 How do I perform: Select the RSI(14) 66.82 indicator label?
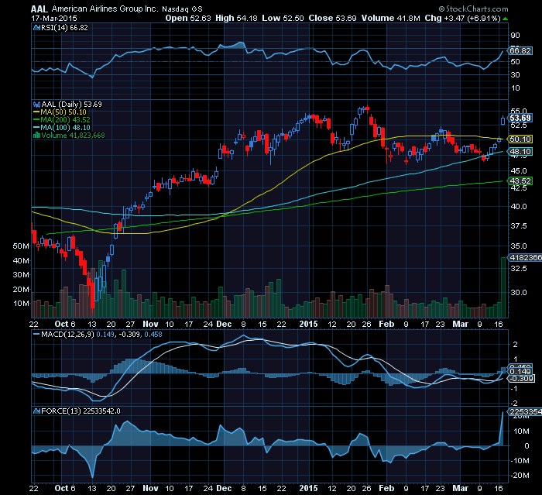click(64, 28)
